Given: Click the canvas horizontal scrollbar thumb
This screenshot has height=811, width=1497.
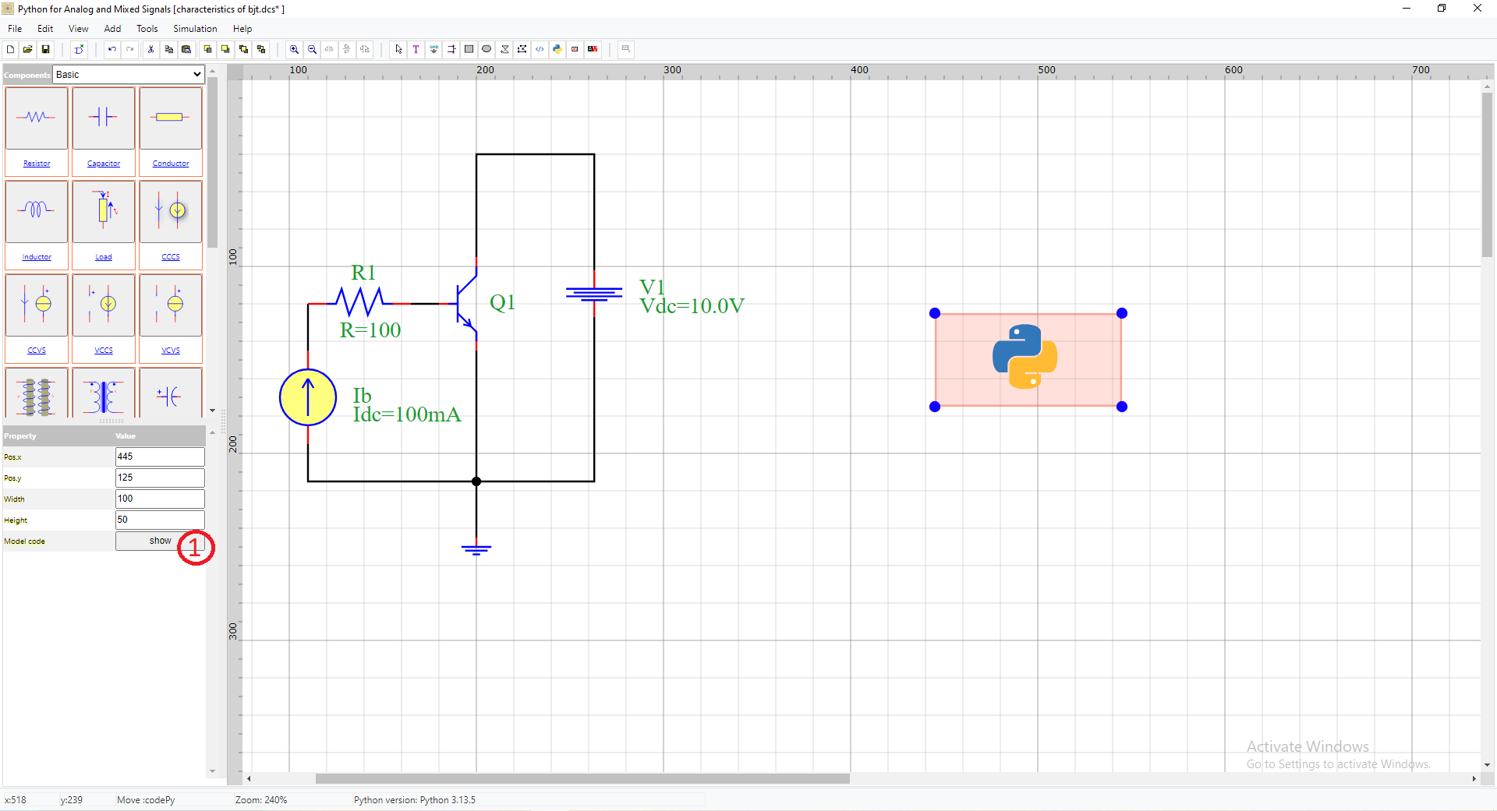Looking at the screenshot, I should pyautogui.click(x=582, y=778).
